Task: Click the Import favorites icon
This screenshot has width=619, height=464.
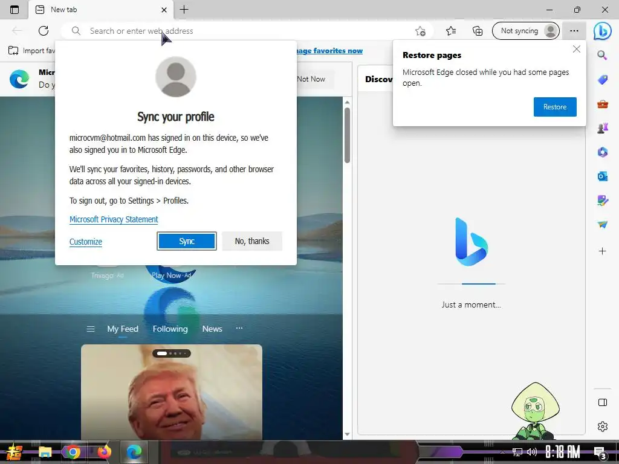Action: point(13,51)
